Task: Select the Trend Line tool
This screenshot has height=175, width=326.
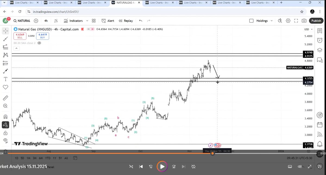Action: click(5, 39)
